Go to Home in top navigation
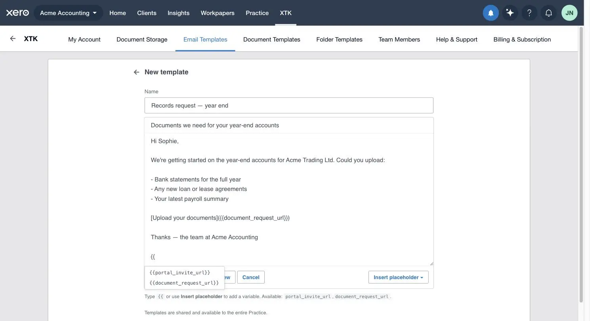Viewport: 590px width, 321px height. pos(118,13)
